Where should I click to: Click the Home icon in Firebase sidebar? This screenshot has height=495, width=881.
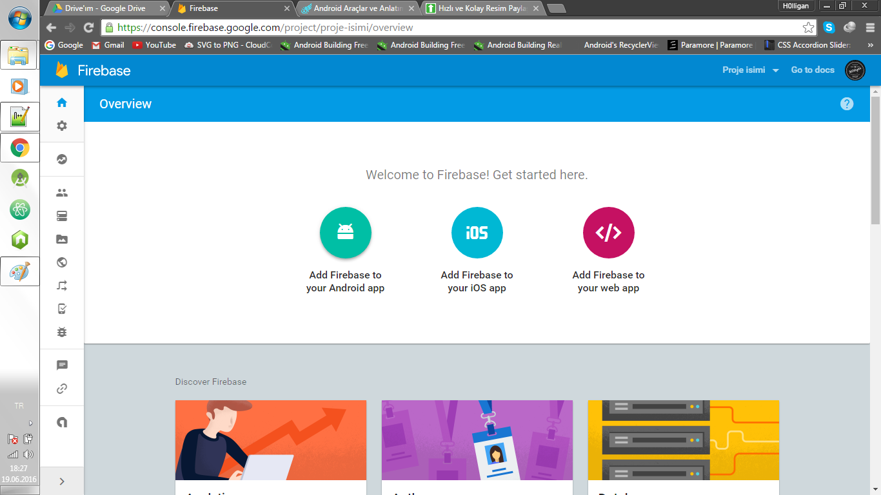click(62, 102)
